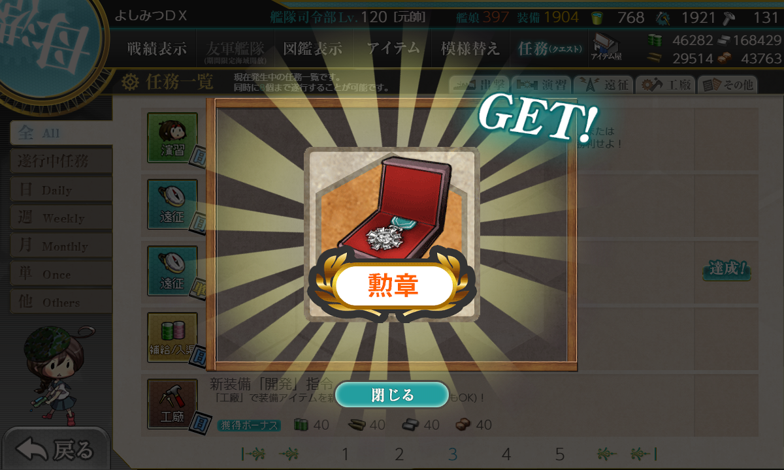Open the 模様替え furniture menu
This screenshot has height=470, width=784.
470,49
